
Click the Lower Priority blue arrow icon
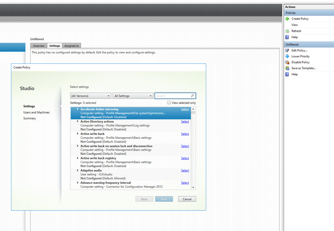point(287,56)
